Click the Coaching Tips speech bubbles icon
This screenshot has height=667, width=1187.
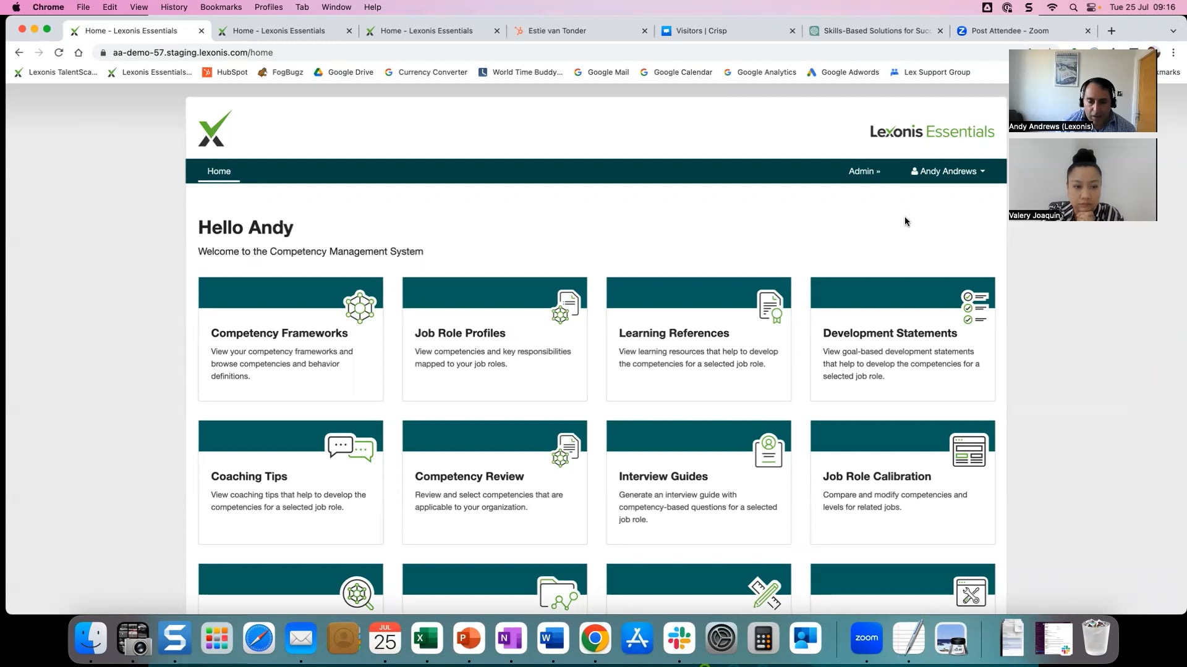351,448
